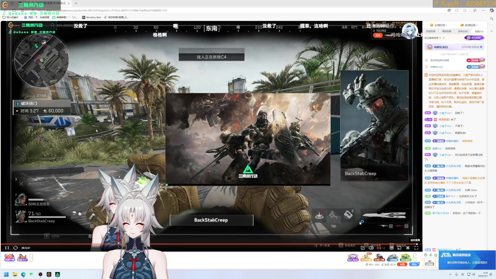Open 背包 backpack button

coord(414,264)
